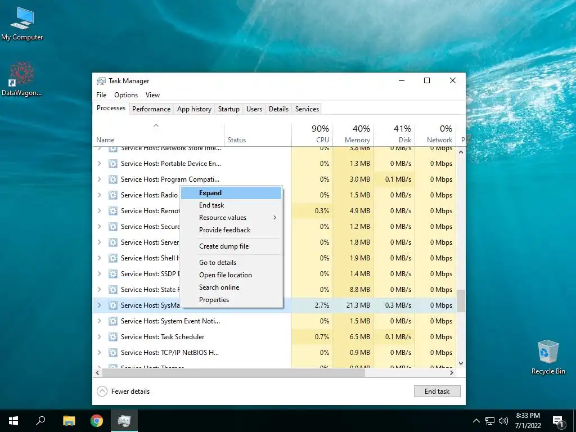Open the DataWagon desktop shortcut

21,79
